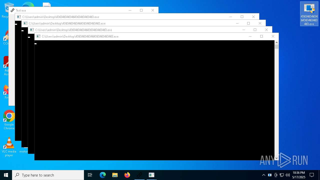Launch Microsoft Edge from the taskbar
Image resolution: width=320 pixels, height=180 pixels.
coord(103,175)
